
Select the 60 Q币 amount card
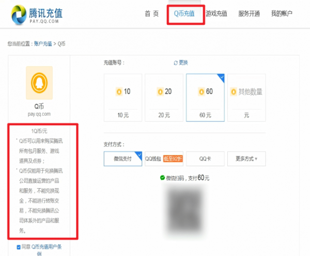205,98
